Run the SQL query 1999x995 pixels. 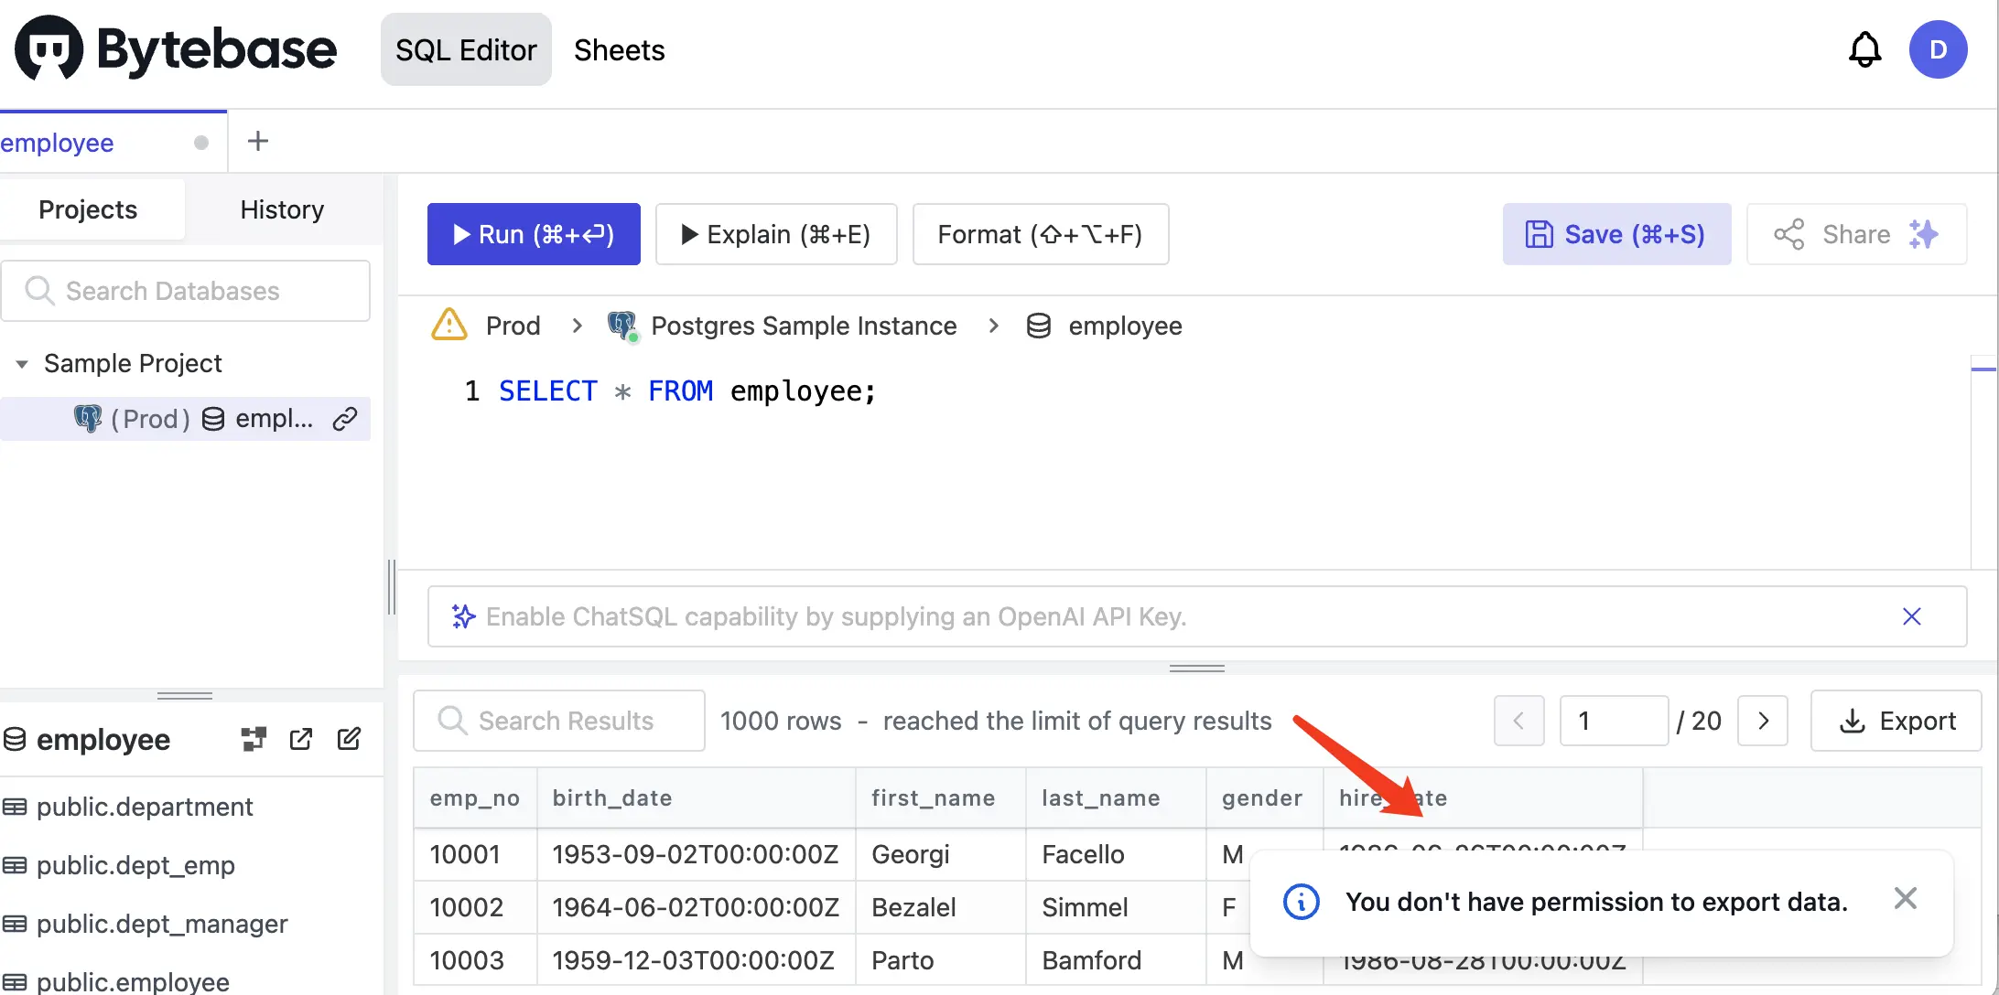pos(534,234)
